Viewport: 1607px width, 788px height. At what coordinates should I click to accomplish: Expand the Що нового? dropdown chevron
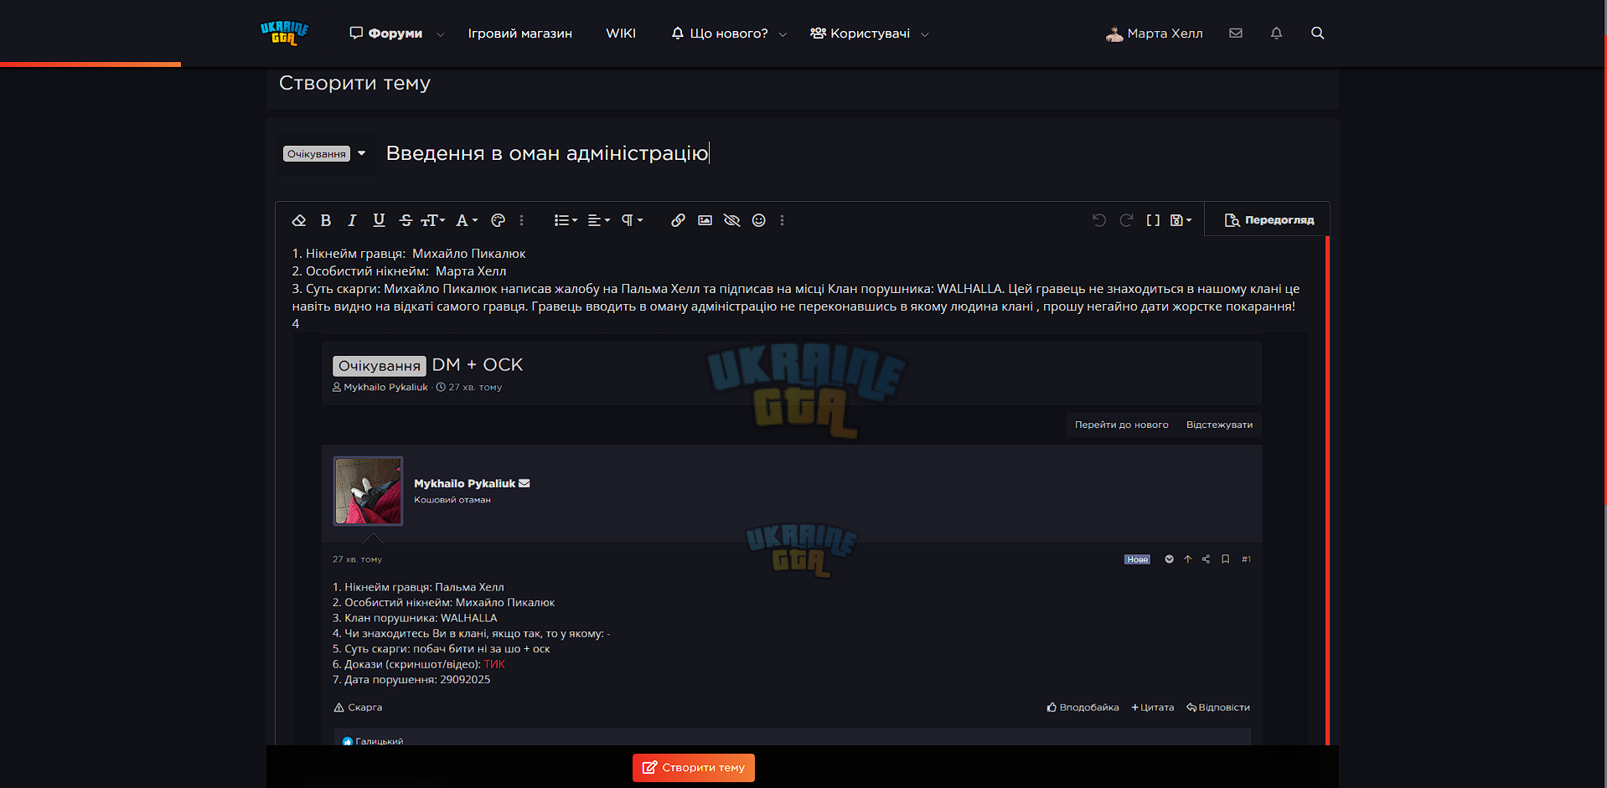[x=783, y=34]
